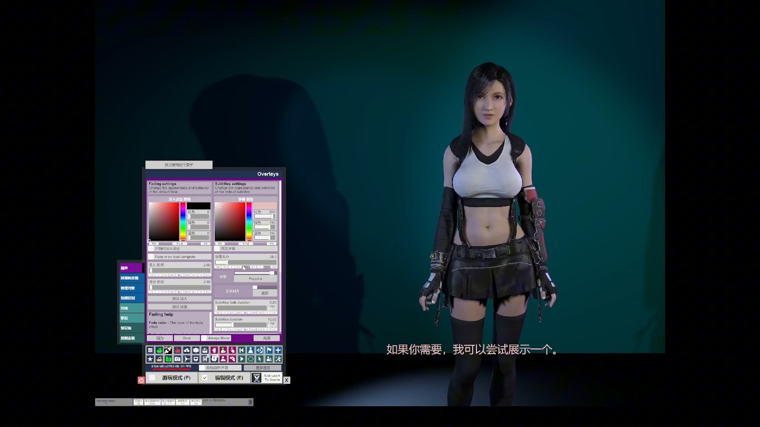
Task: Open the bottom tab in left sidebar
Action: [131, 338]
